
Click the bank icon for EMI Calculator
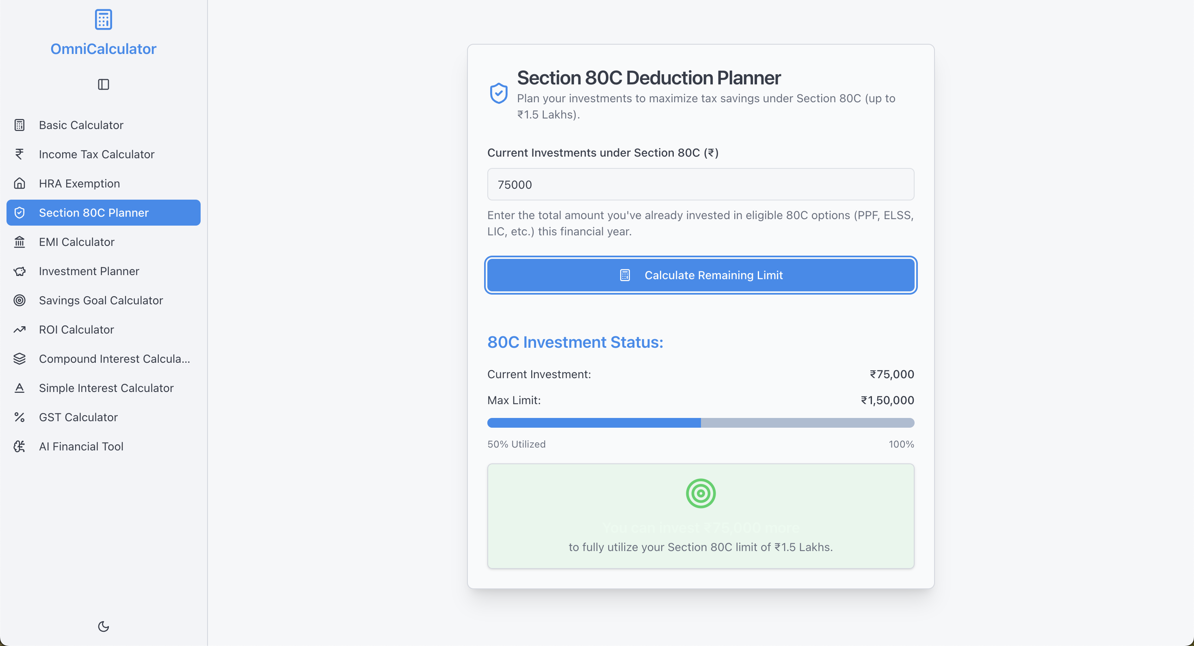19,242
